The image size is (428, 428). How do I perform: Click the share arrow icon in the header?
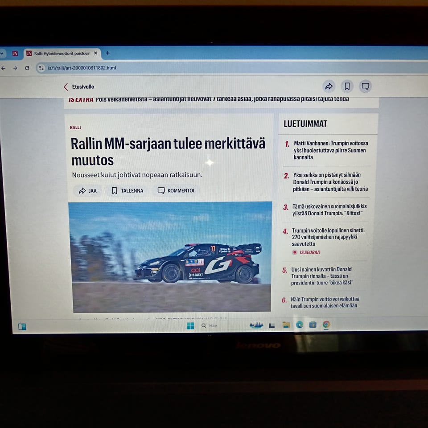[329, 86]
